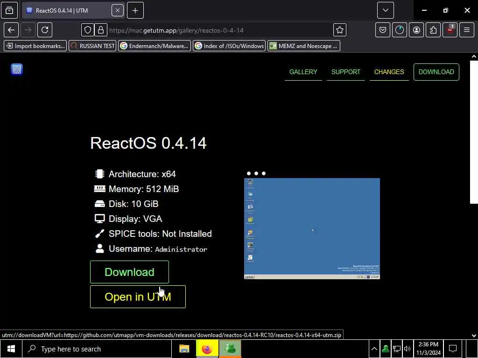The width and height of the screenshot is (478, 358).
Task: Bookmark this page with the star icon
Action: pos(340,30)
